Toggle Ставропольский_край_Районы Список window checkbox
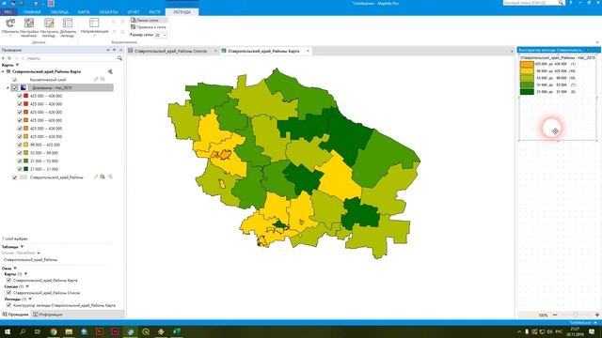 point(8,292)
